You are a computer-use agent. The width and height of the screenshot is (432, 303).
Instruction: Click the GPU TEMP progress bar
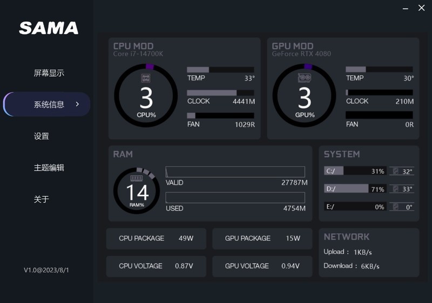pos(379,70)
